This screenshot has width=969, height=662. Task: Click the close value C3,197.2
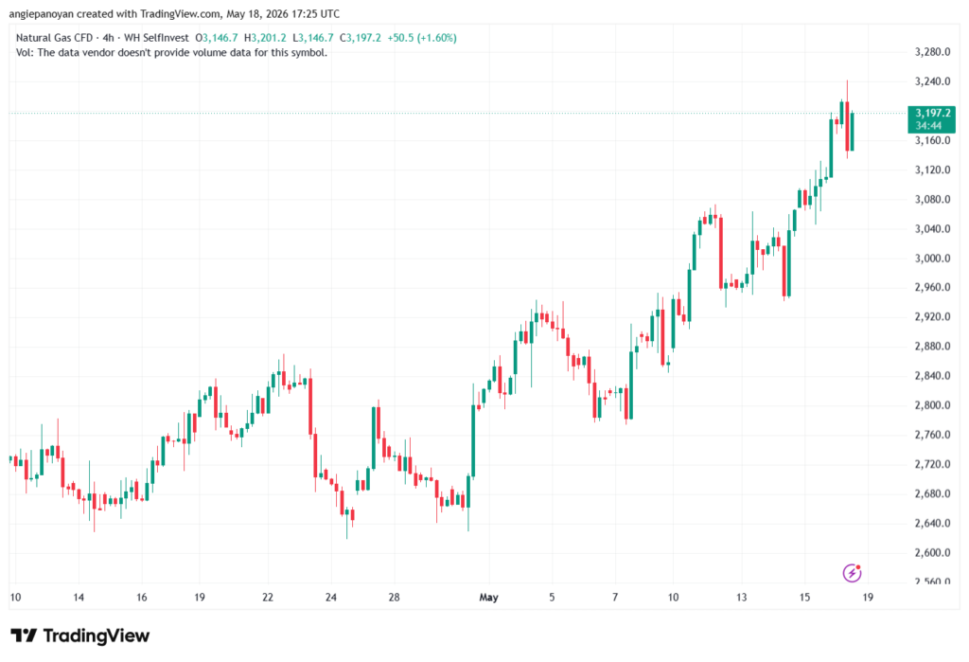tap(361, 38)
